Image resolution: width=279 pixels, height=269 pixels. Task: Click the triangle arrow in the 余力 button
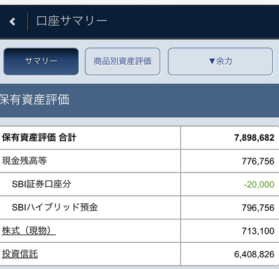coord(212,61)
